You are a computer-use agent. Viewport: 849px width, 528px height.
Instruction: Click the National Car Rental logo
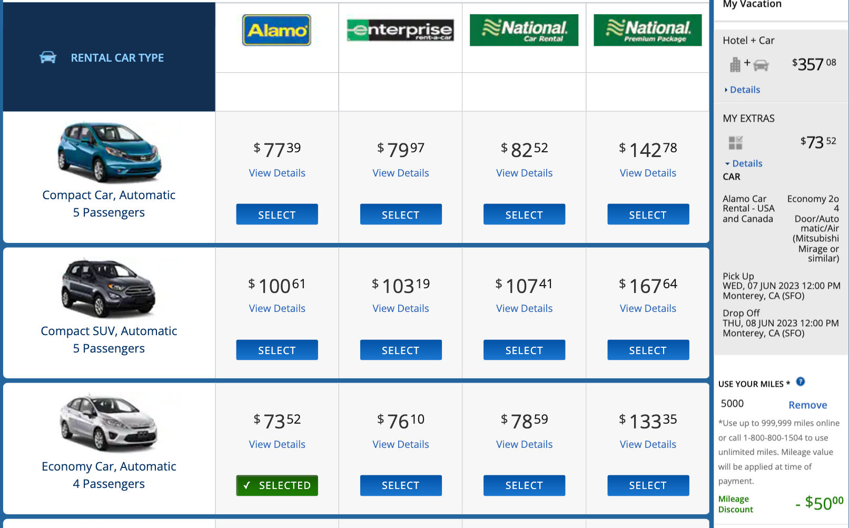click(524, 30)
